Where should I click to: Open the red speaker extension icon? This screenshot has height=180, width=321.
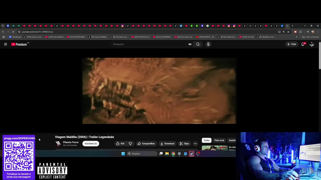pyautogui.click(x=295, y=32)
